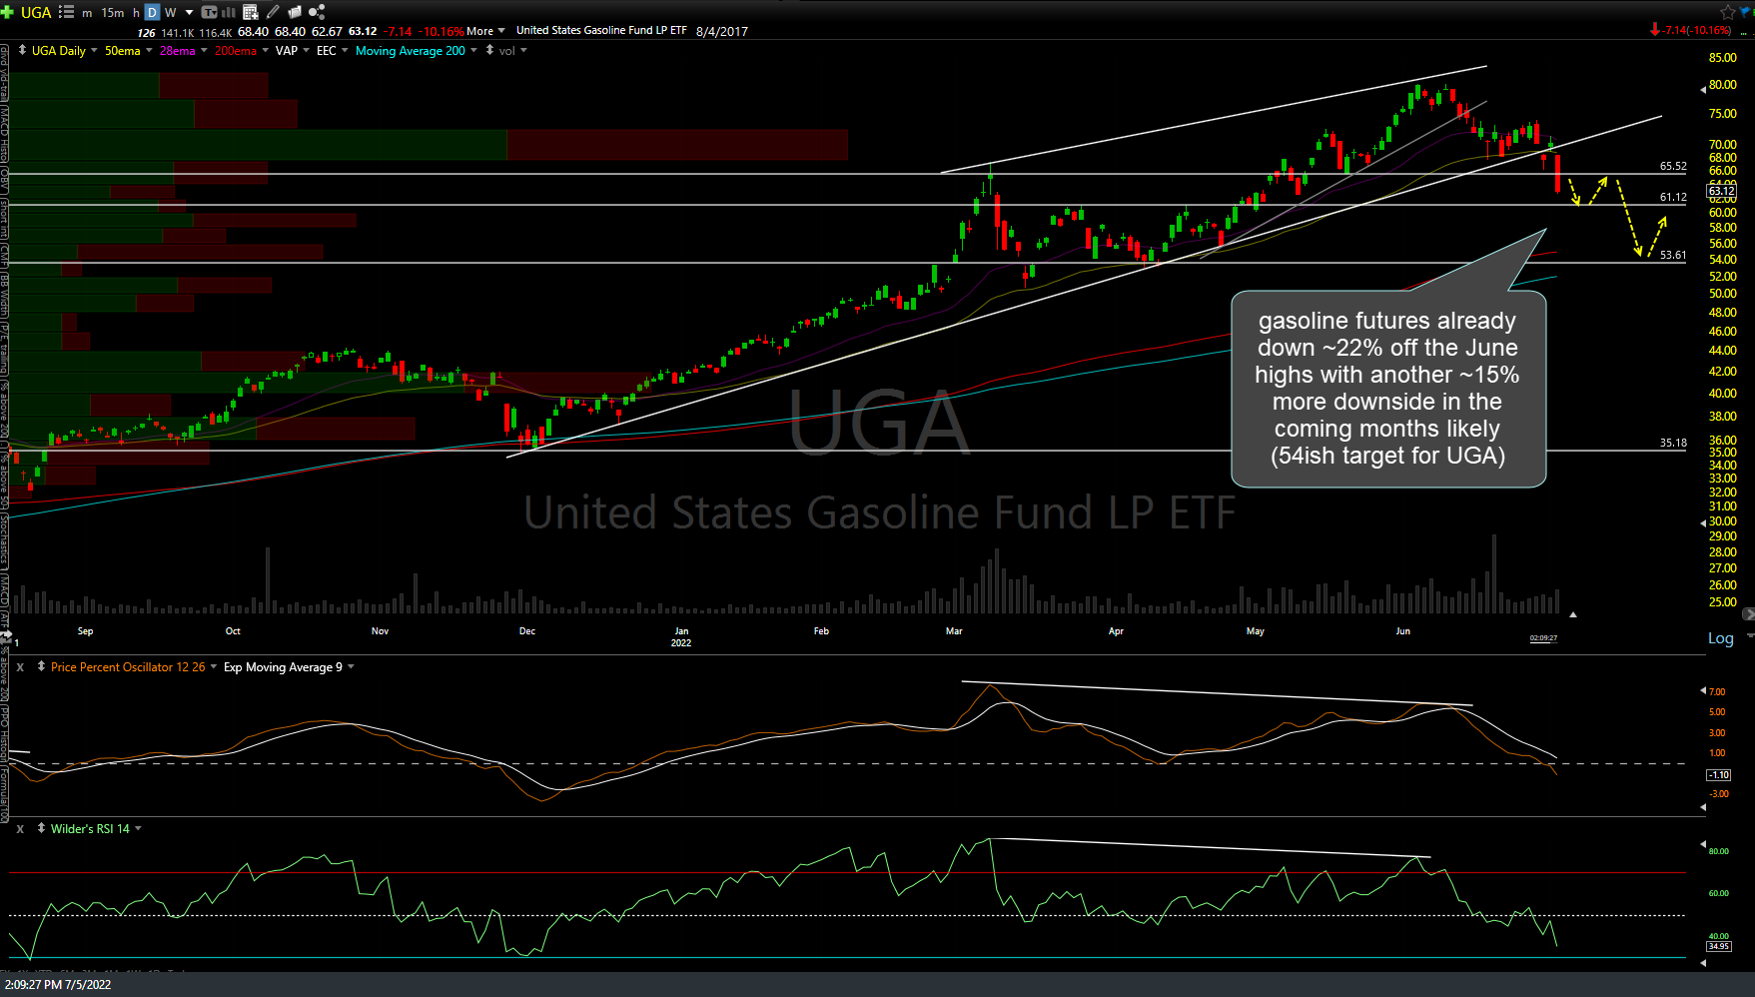This screenshot has width=1755, height=997.
Task: Click the favorite star icon at top right
Action: (x=1727, y=12)
